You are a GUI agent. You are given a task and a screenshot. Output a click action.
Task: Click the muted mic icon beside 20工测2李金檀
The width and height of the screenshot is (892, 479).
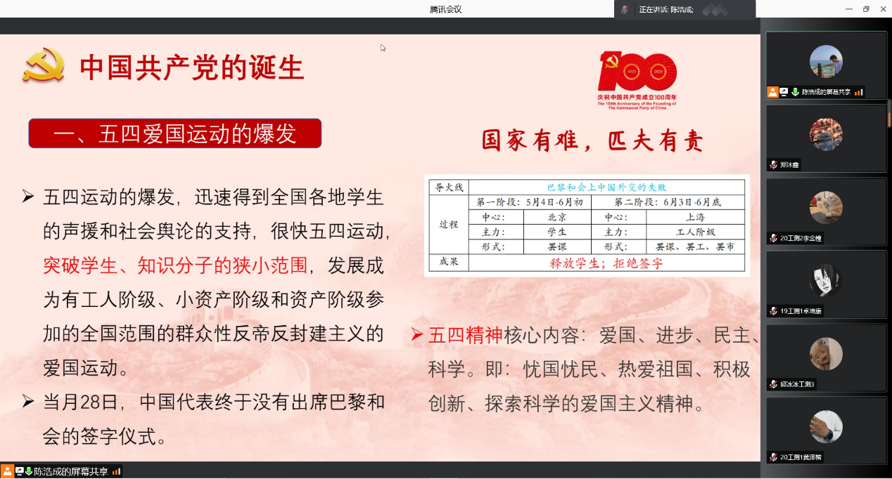coord(773,238)
